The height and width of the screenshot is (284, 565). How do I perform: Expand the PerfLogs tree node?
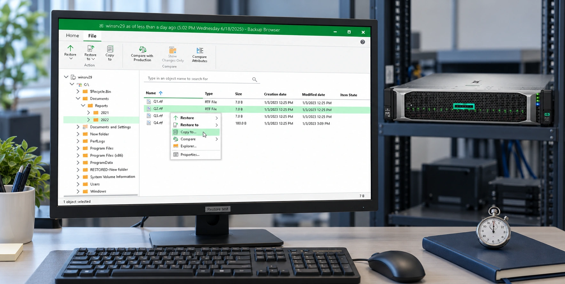pyautogui.click(x=78, y=141)
